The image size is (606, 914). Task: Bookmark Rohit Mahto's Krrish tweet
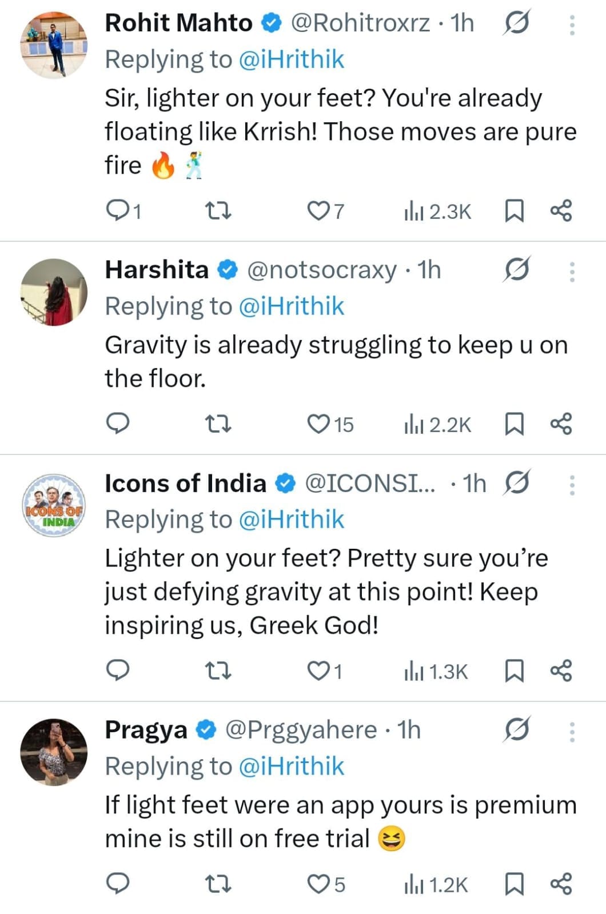(514, 211)
